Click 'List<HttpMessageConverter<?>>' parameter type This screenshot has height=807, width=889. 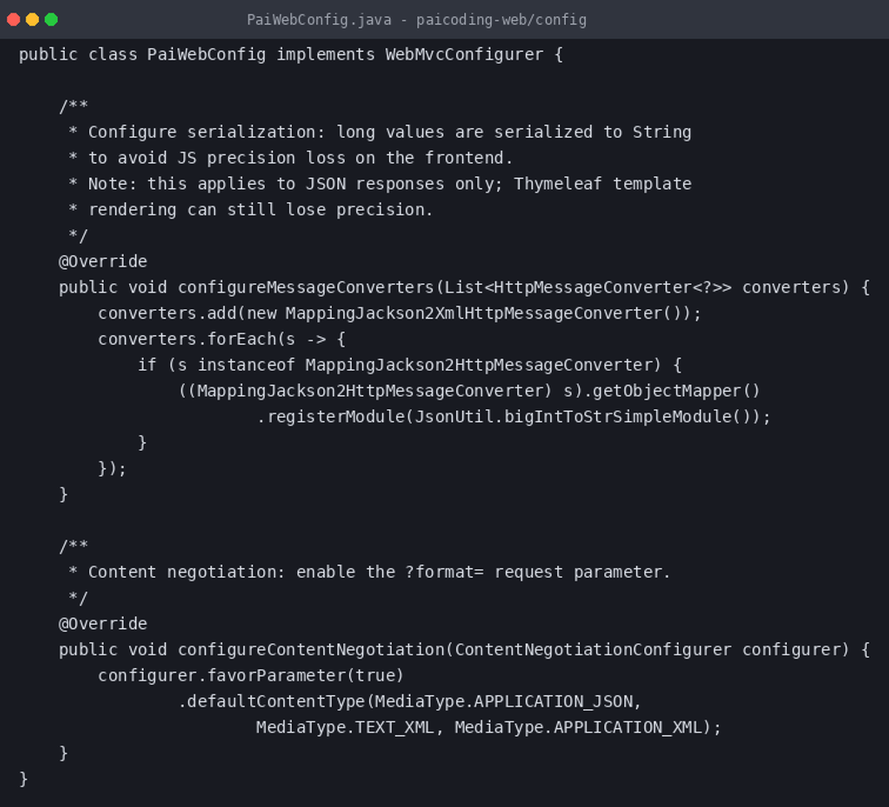point(588,288)
